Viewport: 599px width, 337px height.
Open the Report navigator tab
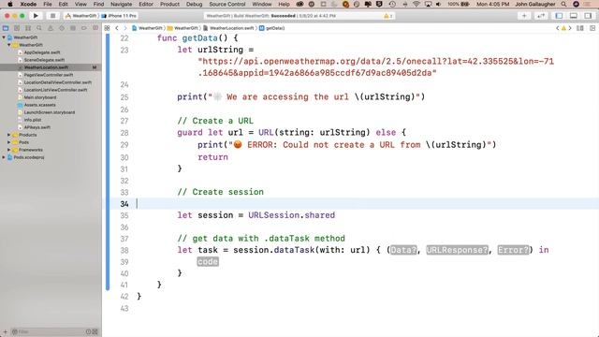pyautogui.click(x=95, y=28)
